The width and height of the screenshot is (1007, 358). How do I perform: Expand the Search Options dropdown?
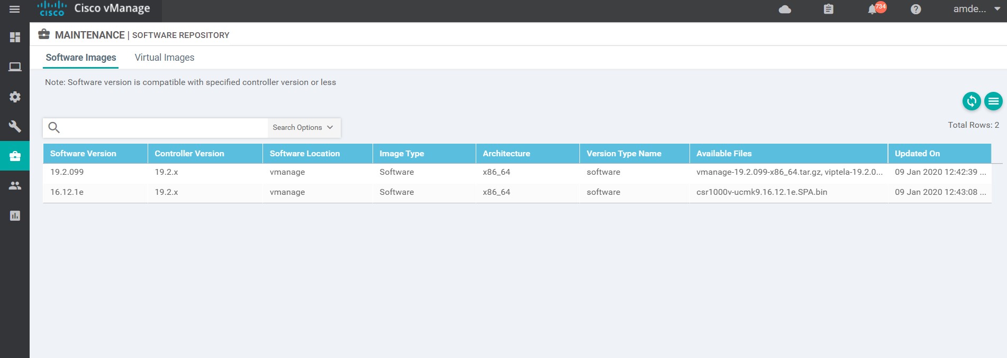[x=303, y=128]
